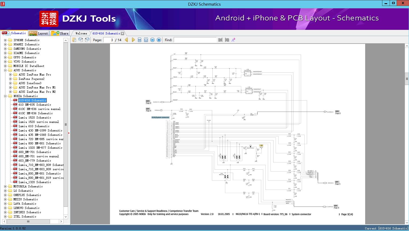Image resolution: width=409 pixels, height=231 pixels.
Task: Expand the ASUS ZenFone Max Pro folder
Action: [x=10, y=74]
